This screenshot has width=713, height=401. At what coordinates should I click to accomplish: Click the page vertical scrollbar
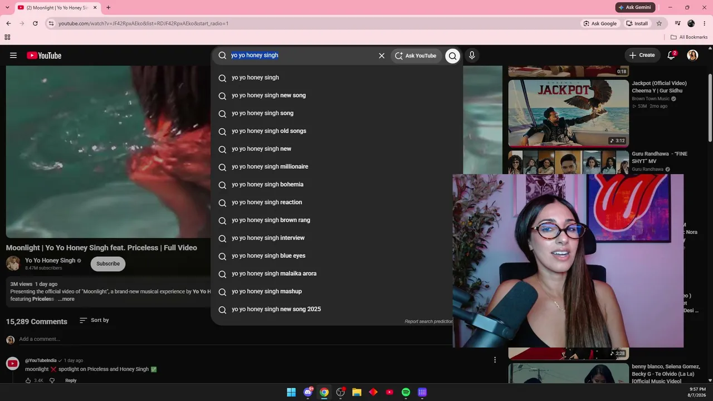pos(710,109)
